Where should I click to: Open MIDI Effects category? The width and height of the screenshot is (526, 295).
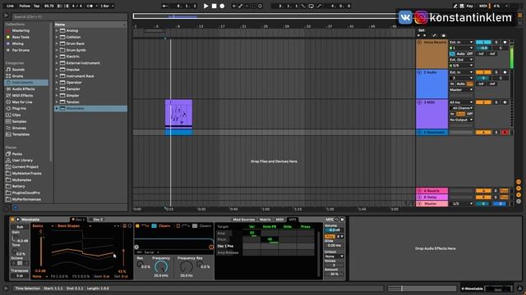pyautogui.click(x=22, y=95)
